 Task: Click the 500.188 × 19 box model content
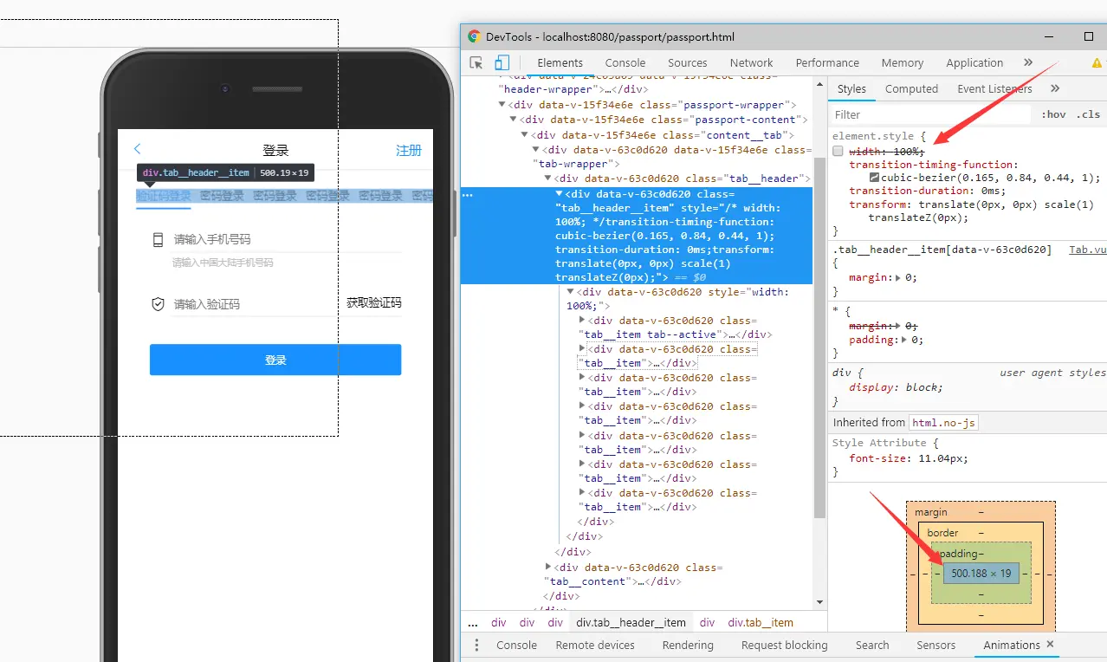coord(981,573)
